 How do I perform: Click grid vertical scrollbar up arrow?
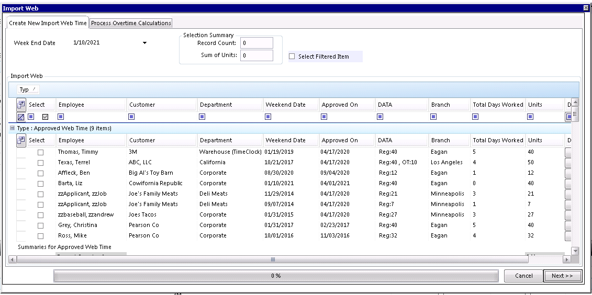[x=575, y=102]
